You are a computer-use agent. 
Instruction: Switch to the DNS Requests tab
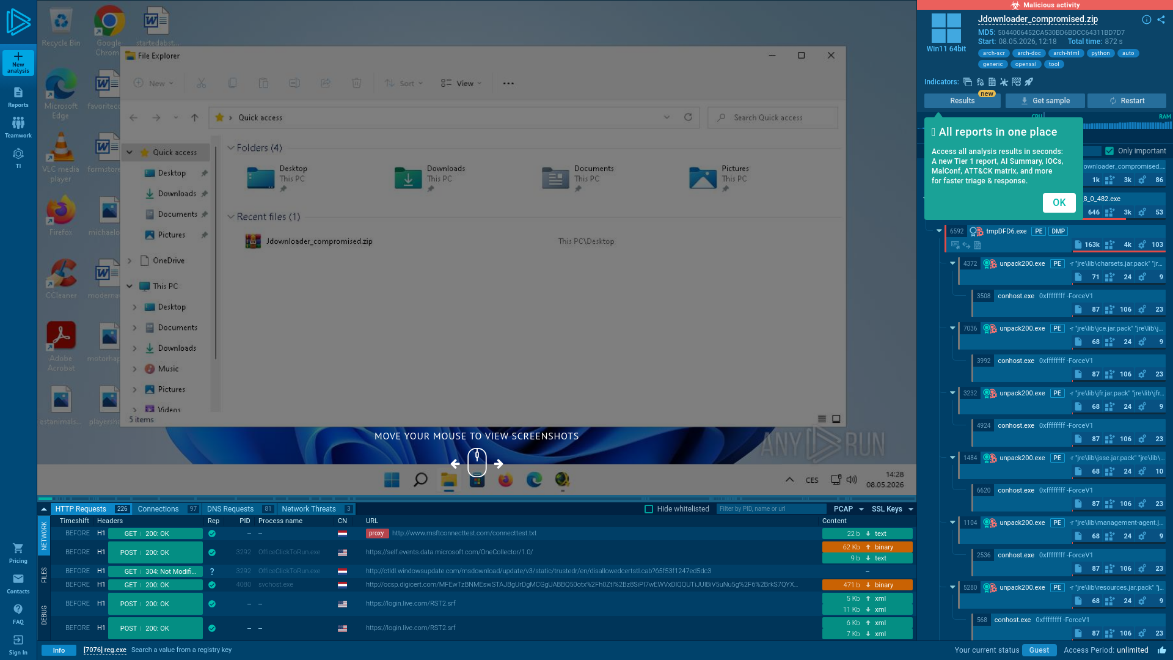pos(239,509)
